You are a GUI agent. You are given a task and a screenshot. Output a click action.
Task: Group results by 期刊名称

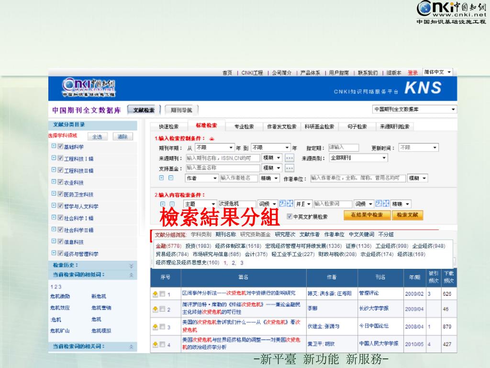226,234
